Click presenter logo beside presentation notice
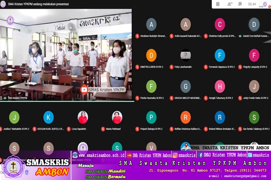 pyautogui.click(x=3, y=4)
